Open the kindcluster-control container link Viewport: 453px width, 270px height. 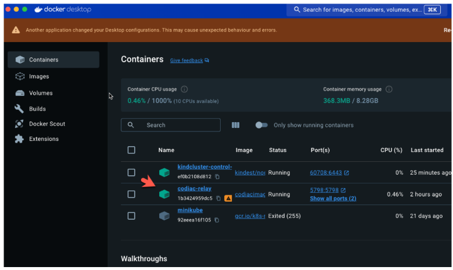click(204, 167)
